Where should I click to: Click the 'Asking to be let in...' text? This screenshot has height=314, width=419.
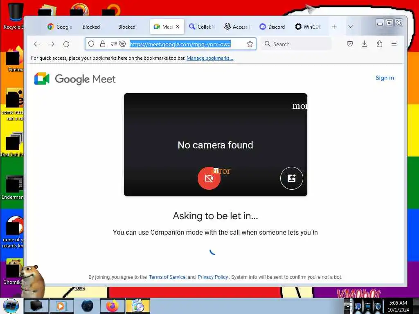point(215,216)
